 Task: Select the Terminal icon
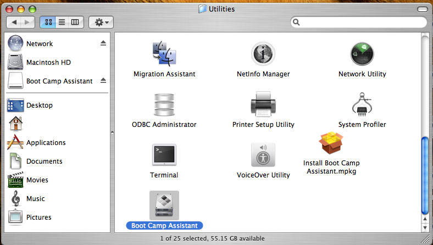point(164,154)
